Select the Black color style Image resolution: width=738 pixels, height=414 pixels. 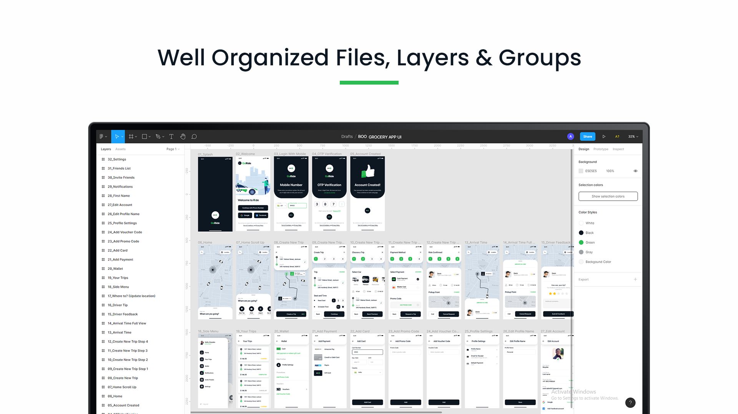586,233
